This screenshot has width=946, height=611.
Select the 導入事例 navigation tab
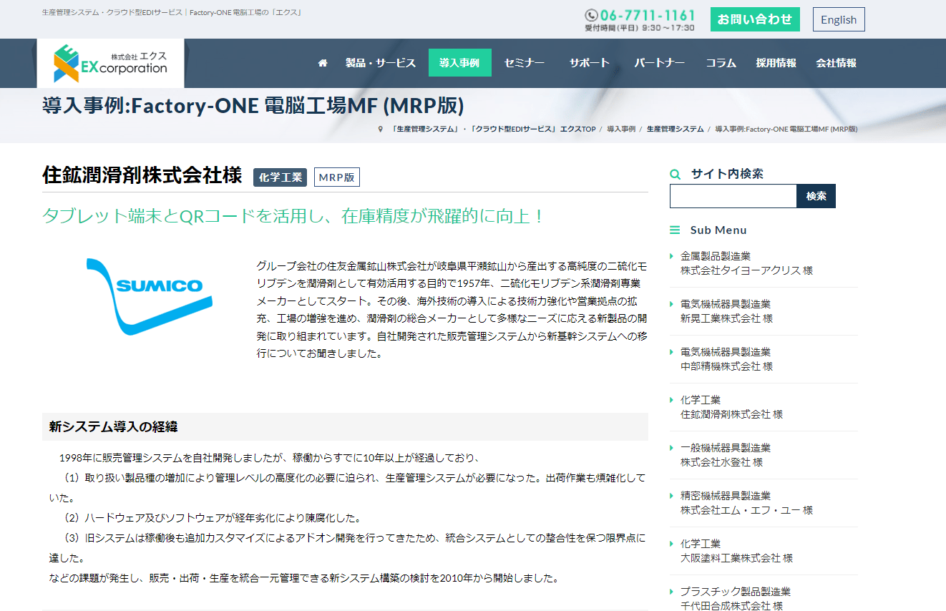(x=460, y=62)
